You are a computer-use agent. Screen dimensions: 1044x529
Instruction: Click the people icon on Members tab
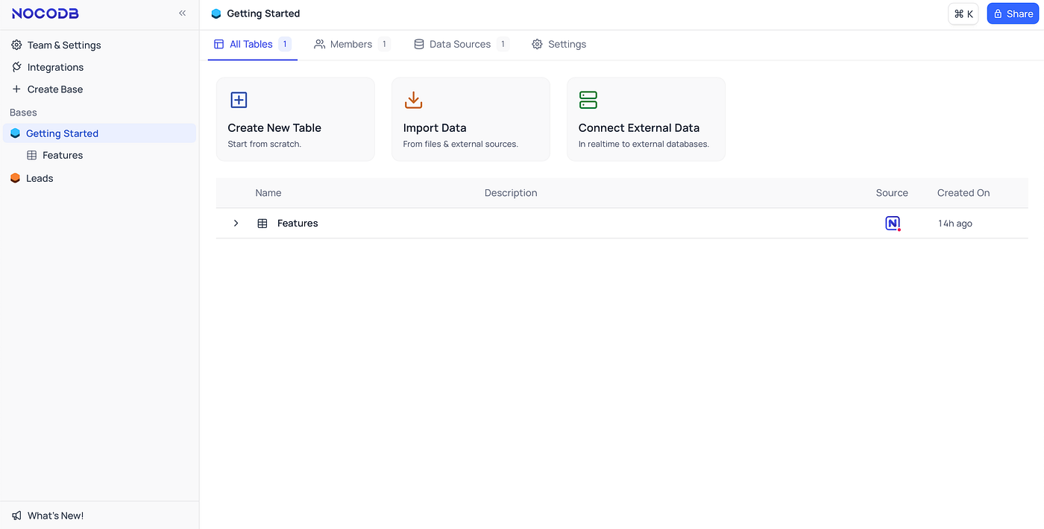[319, 45]
